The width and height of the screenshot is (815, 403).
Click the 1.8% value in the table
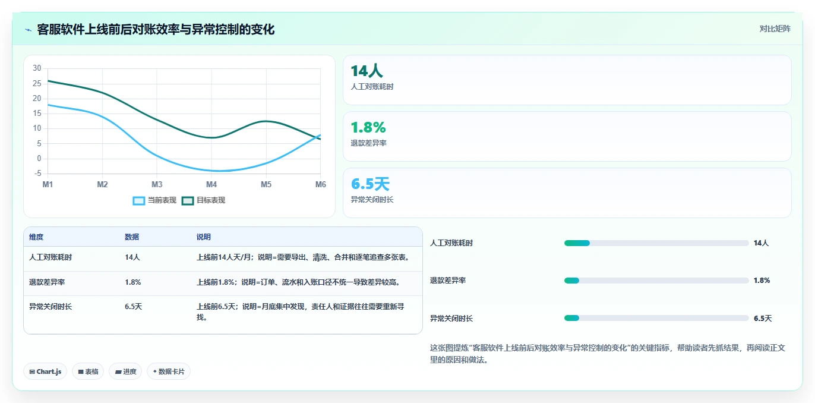click(133, 282)
